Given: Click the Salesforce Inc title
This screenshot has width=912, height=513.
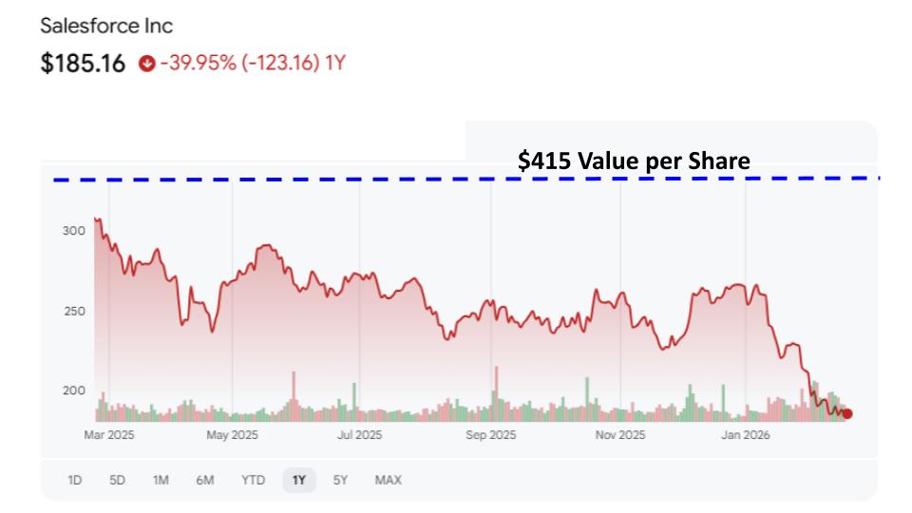Looking at the screenshot, I should 106,26.
